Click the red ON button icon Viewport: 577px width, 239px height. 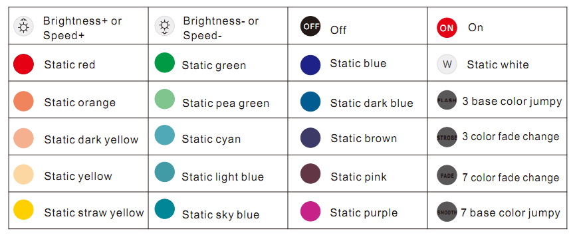pos(447,28)
